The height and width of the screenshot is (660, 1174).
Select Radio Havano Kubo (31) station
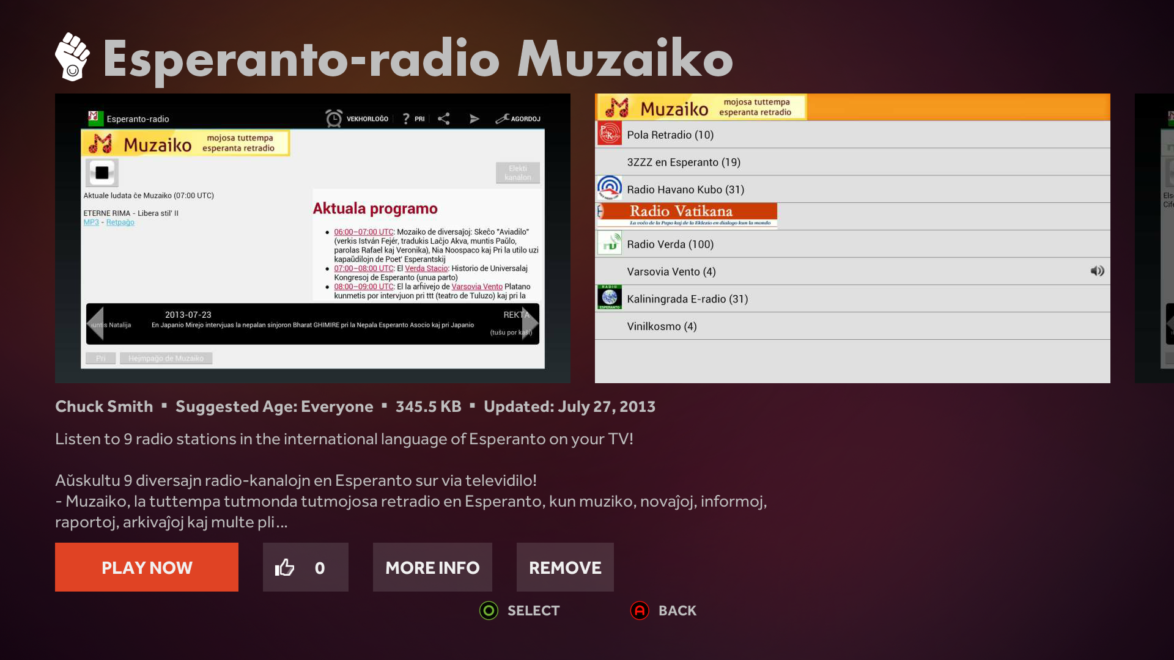pyautogui.click(x=852, y=189)
